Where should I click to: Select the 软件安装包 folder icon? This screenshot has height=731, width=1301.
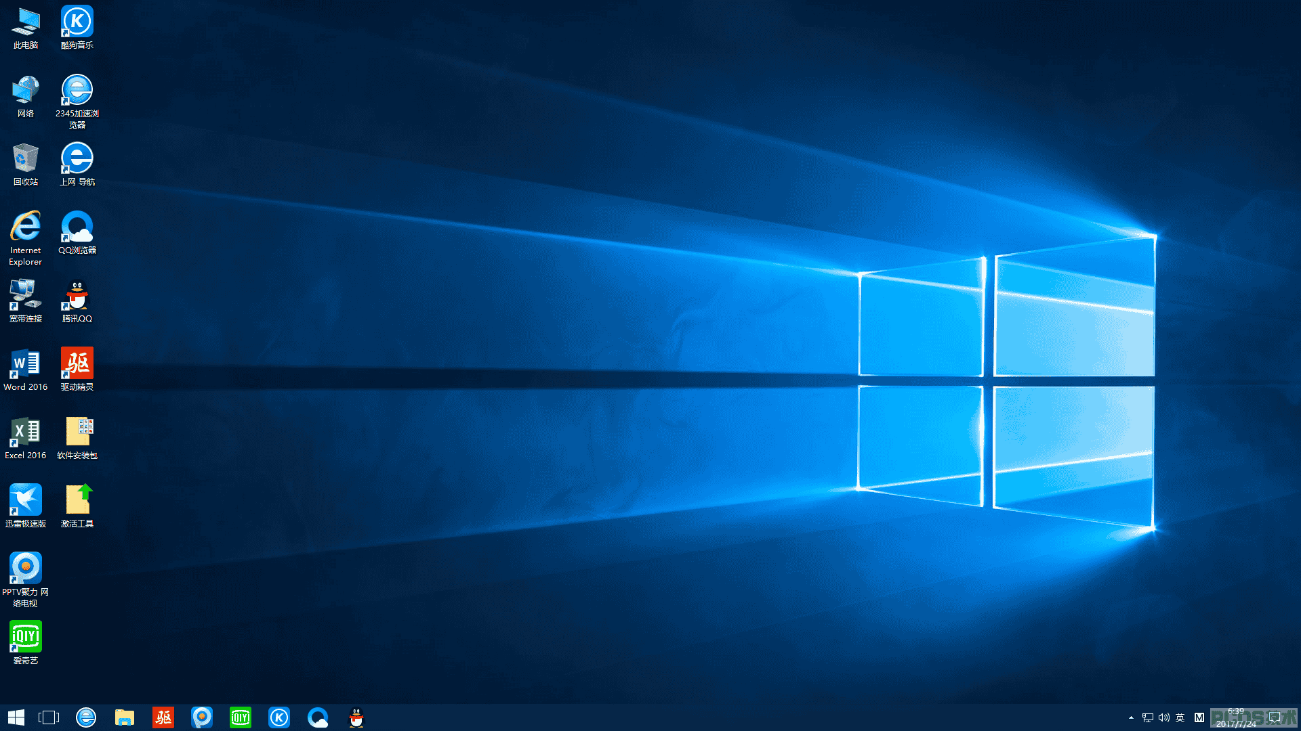pyautogui.click(x=77, y=438)
